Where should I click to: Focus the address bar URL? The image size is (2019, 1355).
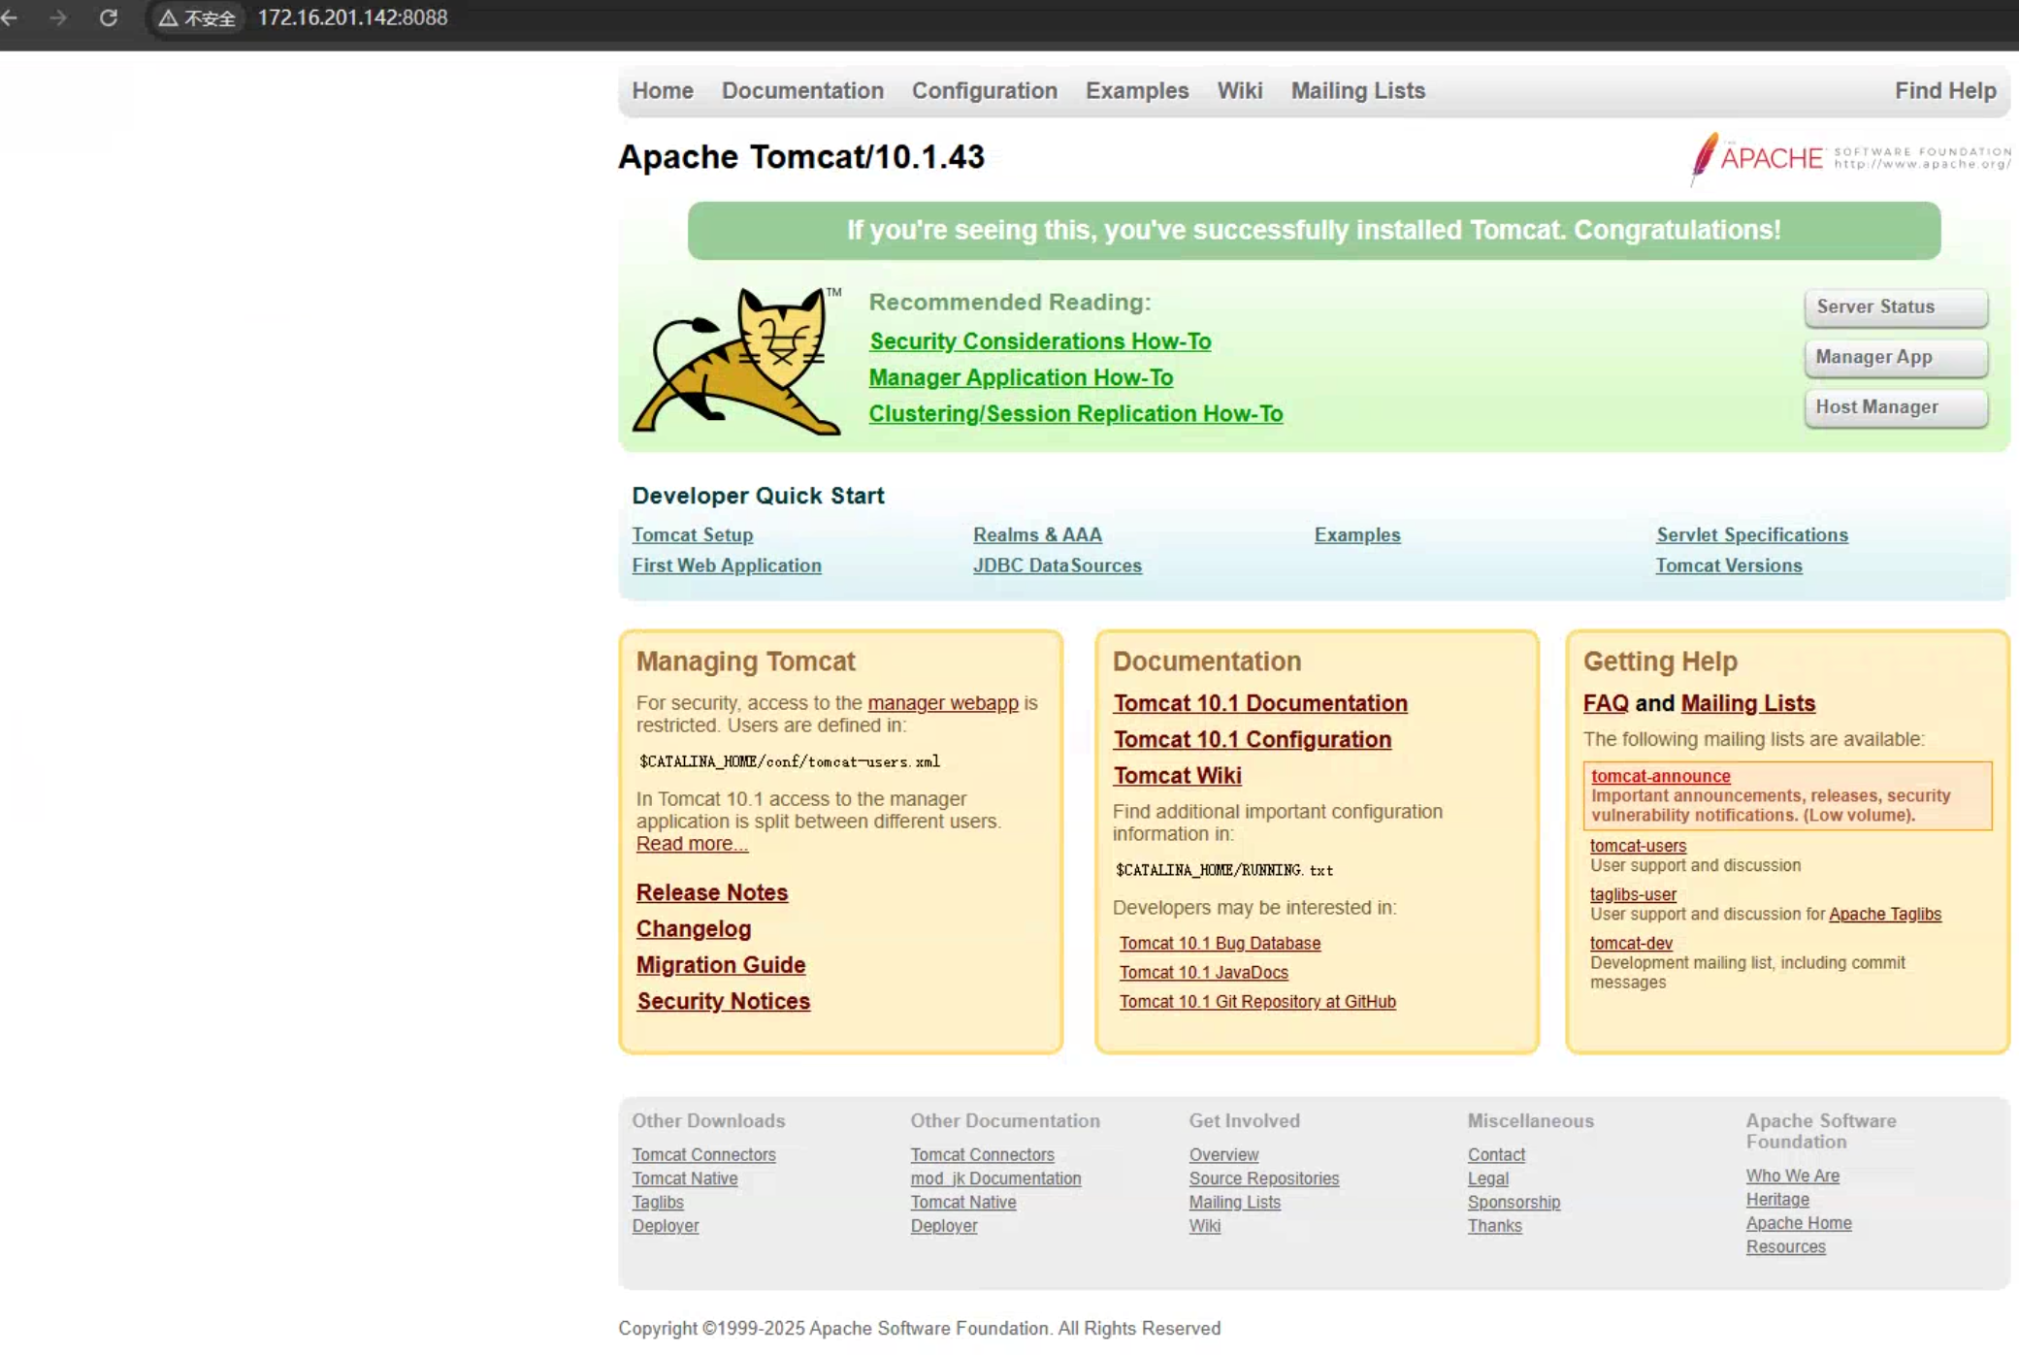pyautogui.click(x=352, y=17)
